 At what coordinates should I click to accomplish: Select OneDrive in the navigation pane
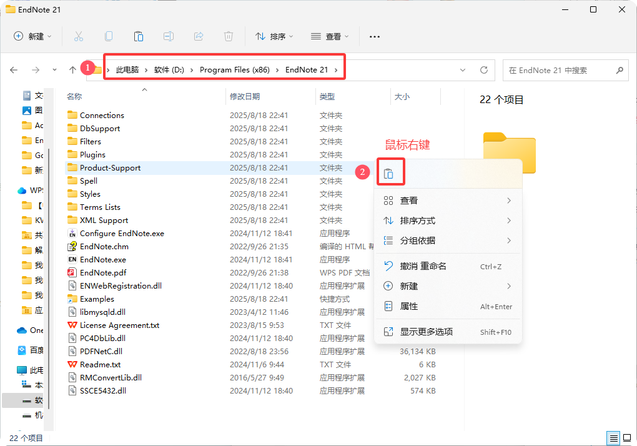(x=31, y=330)
